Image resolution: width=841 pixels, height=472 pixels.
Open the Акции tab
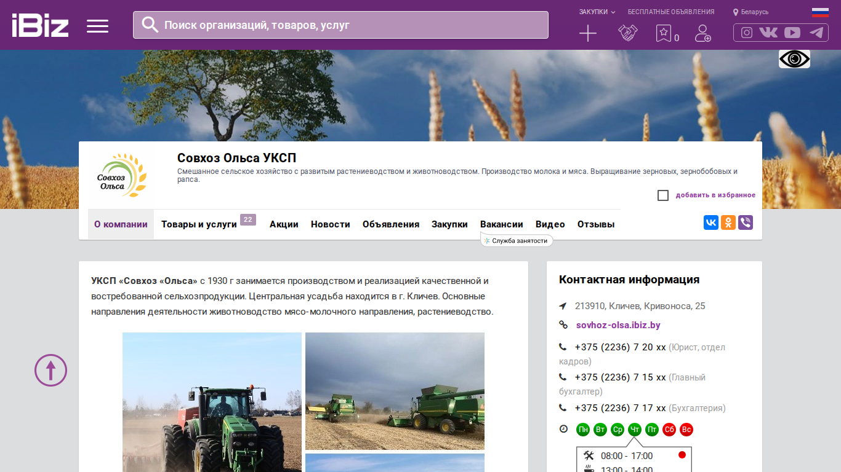coord(284,224)
